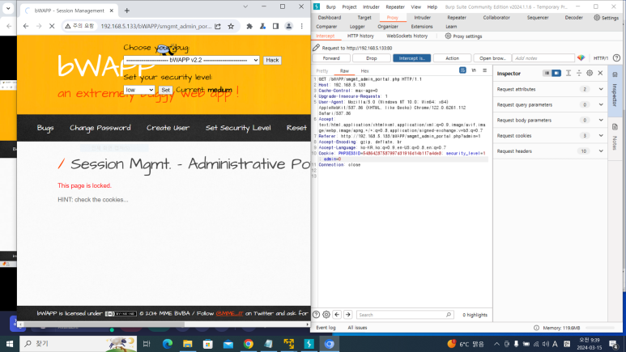
Task: Toggle message editor word wrap icon
Action: 462,70
